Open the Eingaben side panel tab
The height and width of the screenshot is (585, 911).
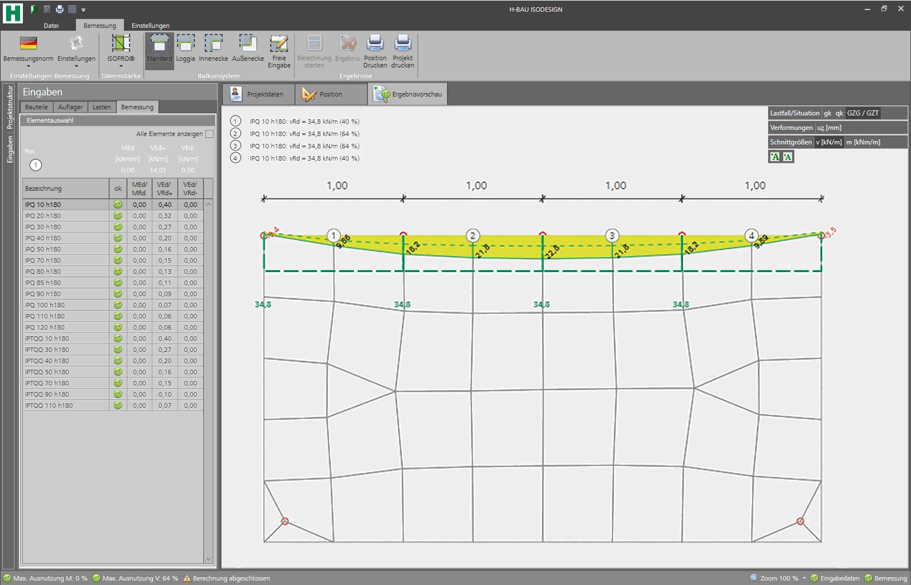click(x=9, y=150)
